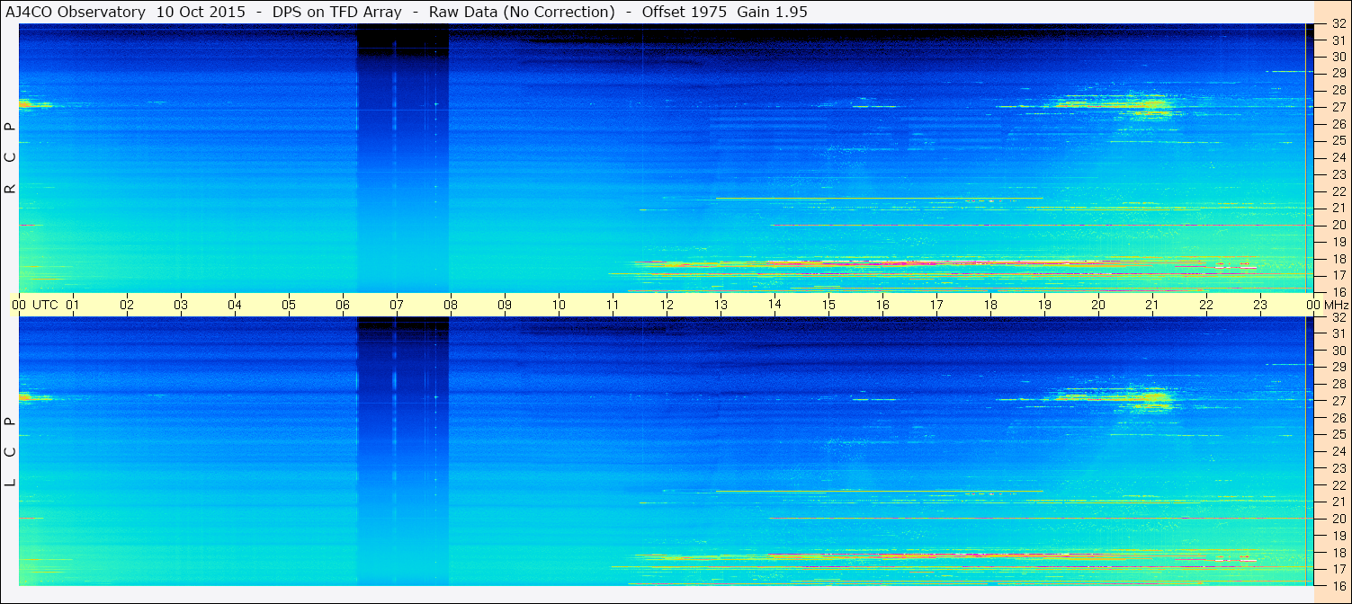This screenshot has height=604, width=1352.
Task: Click hour marker 17 on UTC axis
Action: (x=936, y=305)
